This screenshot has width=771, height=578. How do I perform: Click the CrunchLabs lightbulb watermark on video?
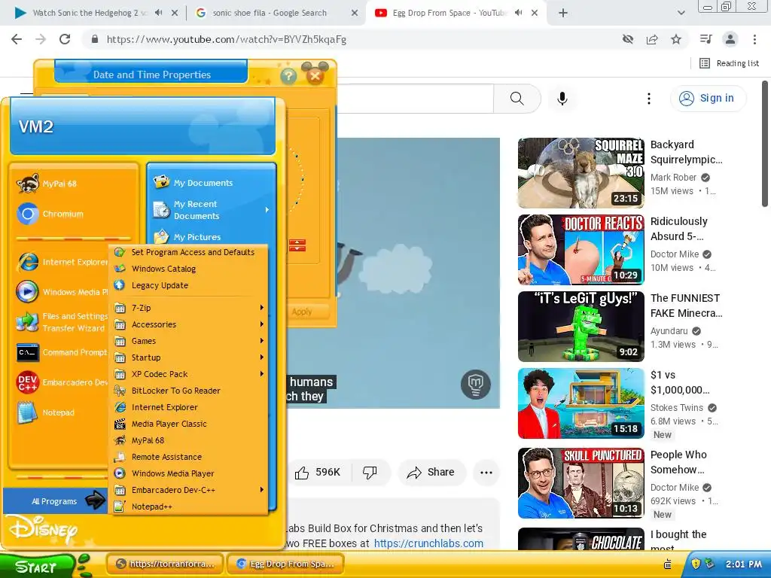476,384
